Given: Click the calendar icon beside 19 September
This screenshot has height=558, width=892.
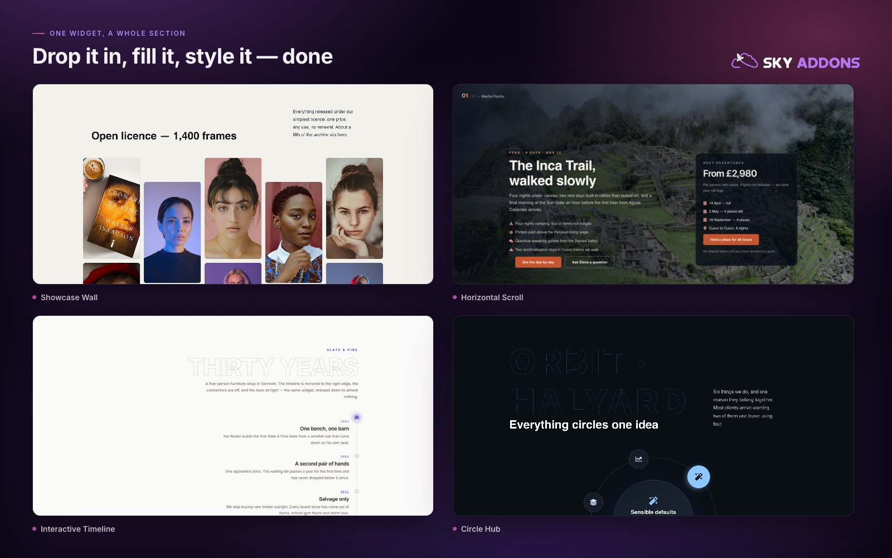Looking at the screenshot, I should [x=705, y=220].
